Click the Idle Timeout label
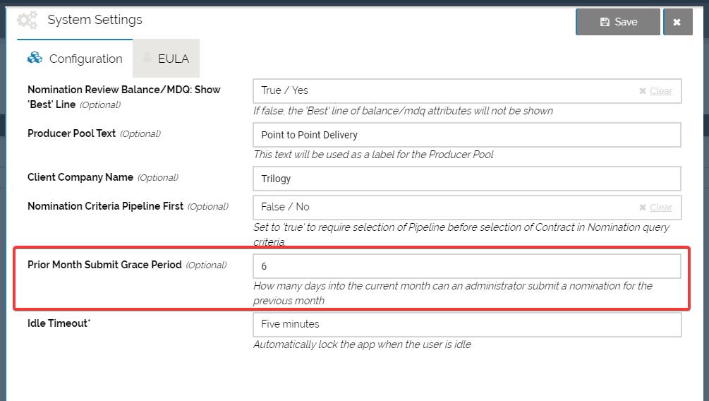This screenshot has width=709, height=401. click(x=59, y=323)
